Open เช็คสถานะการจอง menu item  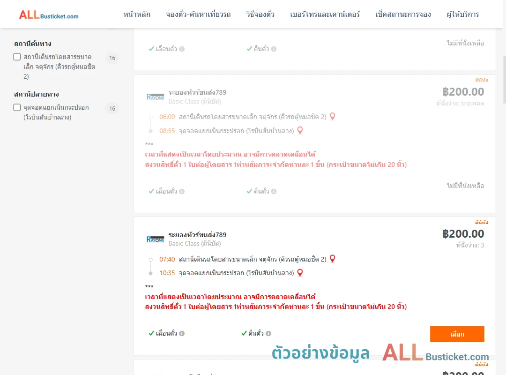403,15
